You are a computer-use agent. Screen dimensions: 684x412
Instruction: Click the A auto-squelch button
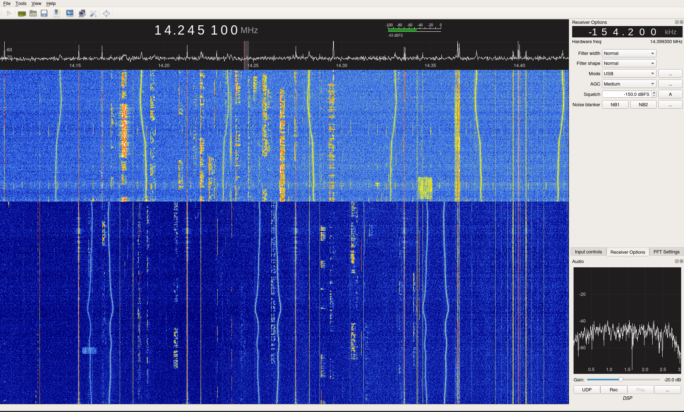(x=670, y=94)
